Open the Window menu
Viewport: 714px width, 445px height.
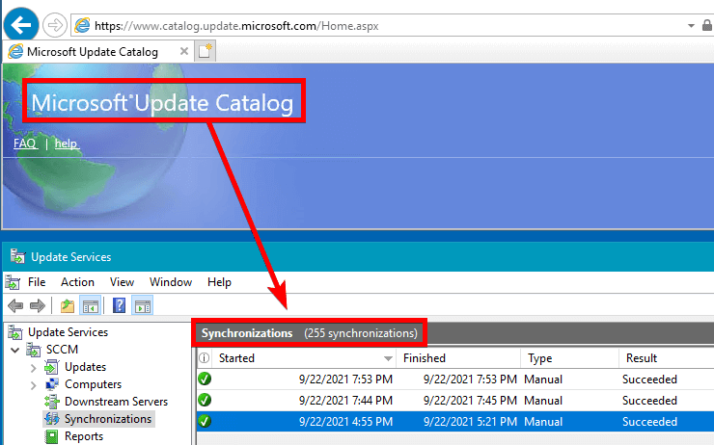tap(171, 282)
